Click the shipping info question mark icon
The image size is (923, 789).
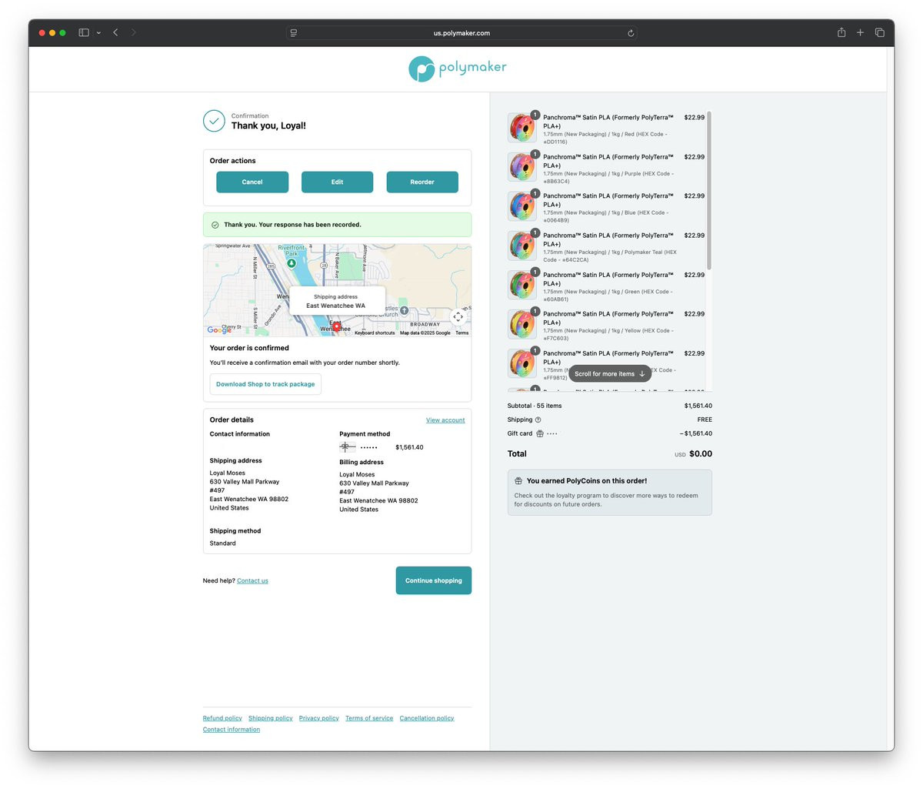(538, 420)
